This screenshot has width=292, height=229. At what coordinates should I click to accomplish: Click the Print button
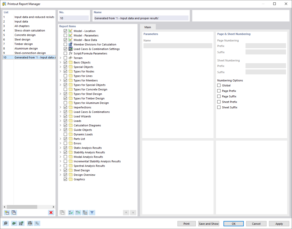pyautogui.click(x=186, y=224)
